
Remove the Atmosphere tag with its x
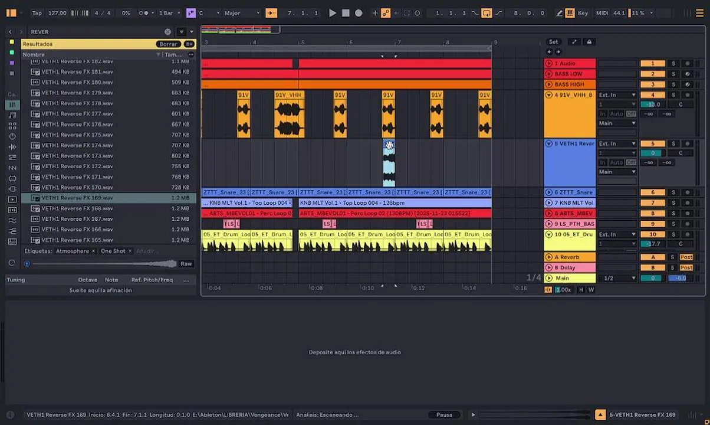[93, 251]
